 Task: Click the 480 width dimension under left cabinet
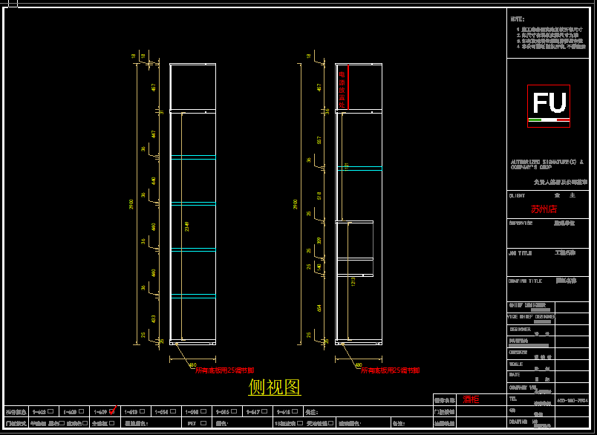pyautogui.click(x=192, y=364)
